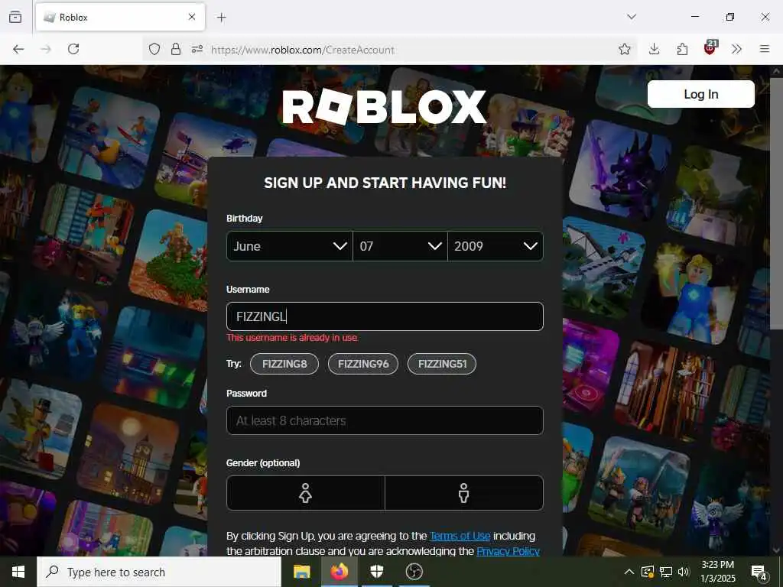Click the forward navigation arrow
Screen dimensions: 783x587
pyautogui.click(x=46, y=49)
